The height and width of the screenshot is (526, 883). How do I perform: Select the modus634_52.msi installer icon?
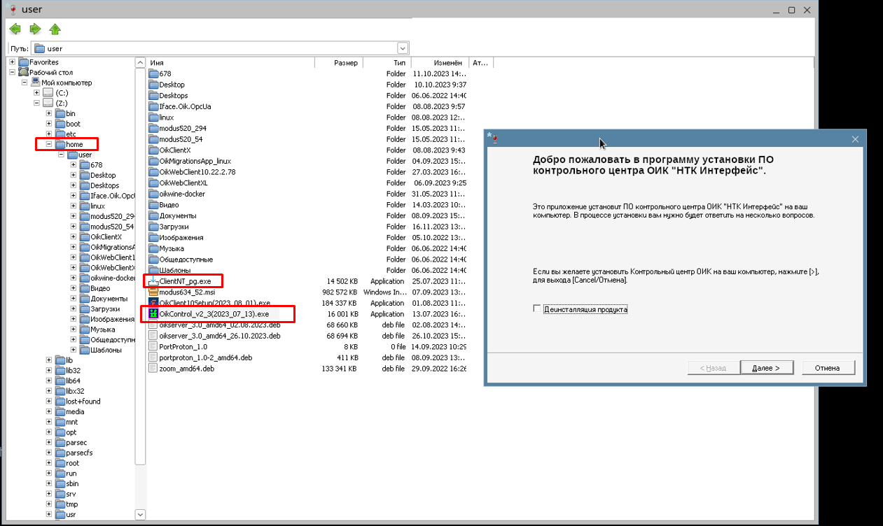coord(153,292)
